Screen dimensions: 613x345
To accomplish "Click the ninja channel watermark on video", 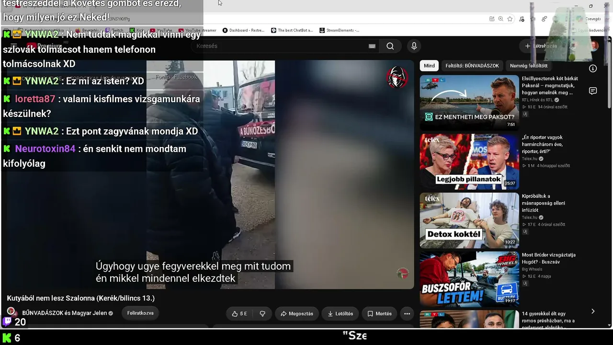I will (x=397, y=77).
